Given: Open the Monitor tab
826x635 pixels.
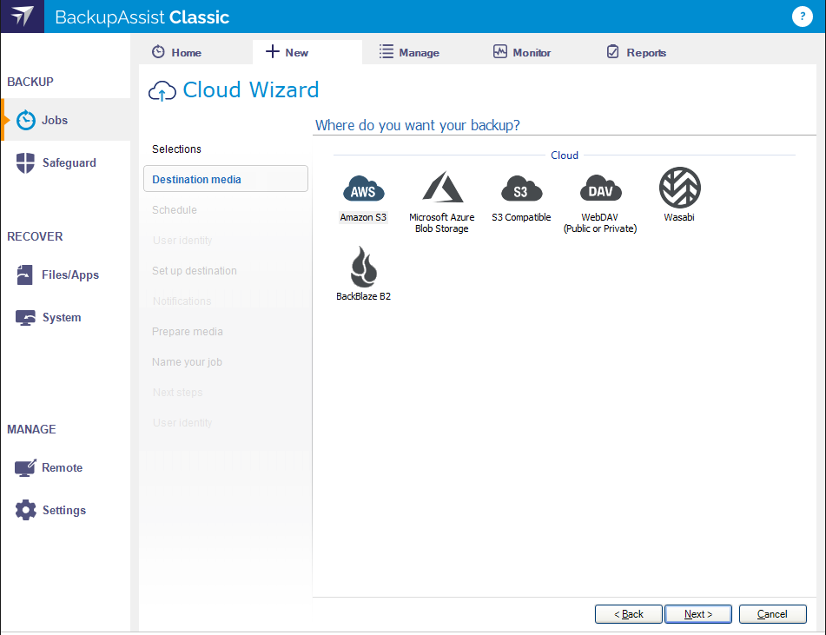Looking at the screenshot, I should pos(535,52).
